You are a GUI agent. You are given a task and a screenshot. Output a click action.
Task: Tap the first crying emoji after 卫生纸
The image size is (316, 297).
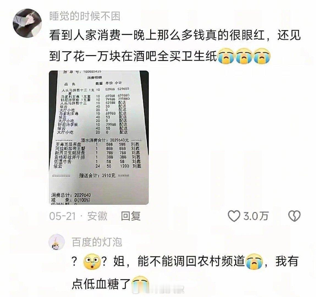coord(226,56)
